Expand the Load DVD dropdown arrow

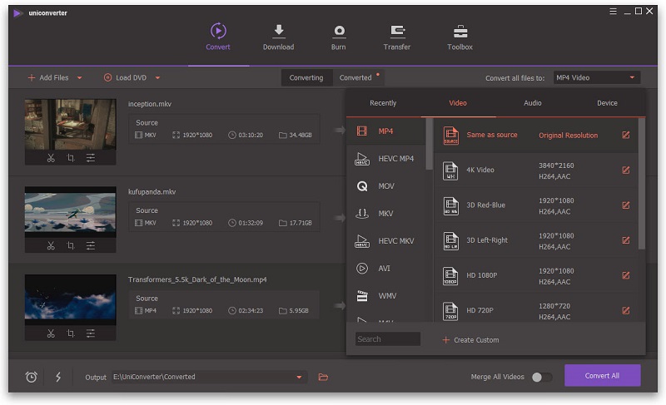click(x=157, y=78)
